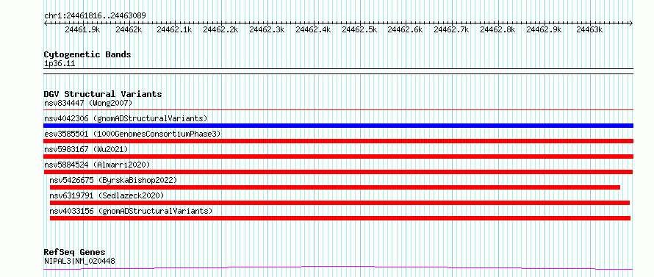Click the 24462.1k ruler tick label
The height and width of the screenshot is (277, 654).
(175, 29)
